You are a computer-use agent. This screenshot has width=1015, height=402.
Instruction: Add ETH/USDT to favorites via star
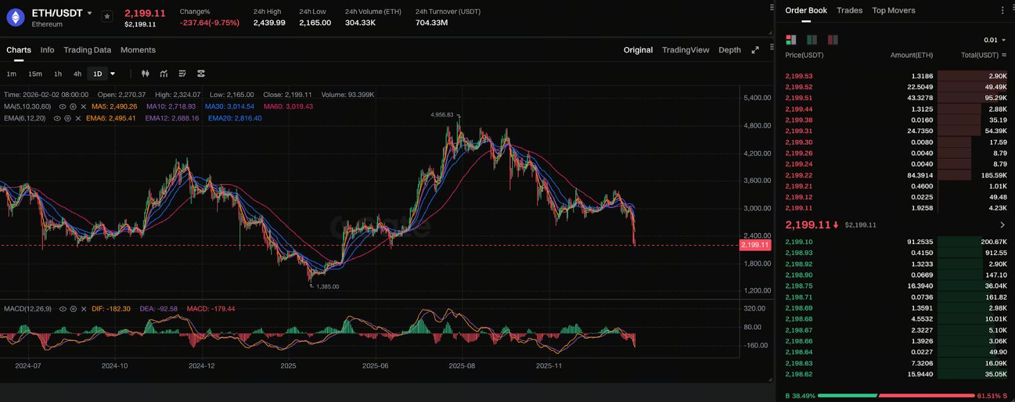[107, 16]
